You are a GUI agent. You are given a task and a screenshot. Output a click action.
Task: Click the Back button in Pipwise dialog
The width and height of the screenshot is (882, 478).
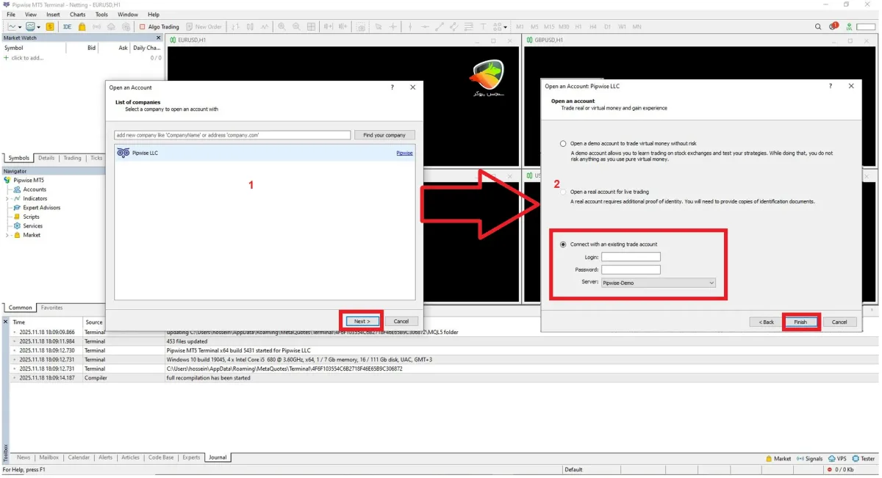[x=766, y=322]
